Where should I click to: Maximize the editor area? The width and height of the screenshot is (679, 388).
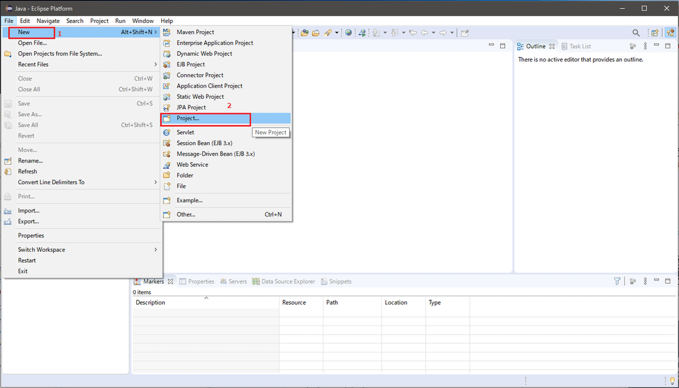502,46
